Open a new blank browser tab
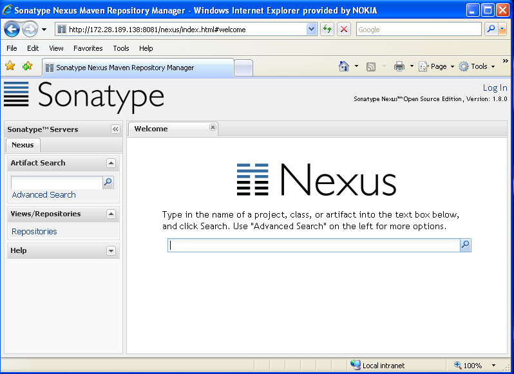The height and width of the screenshot is (374, 514). coord(243,68)
